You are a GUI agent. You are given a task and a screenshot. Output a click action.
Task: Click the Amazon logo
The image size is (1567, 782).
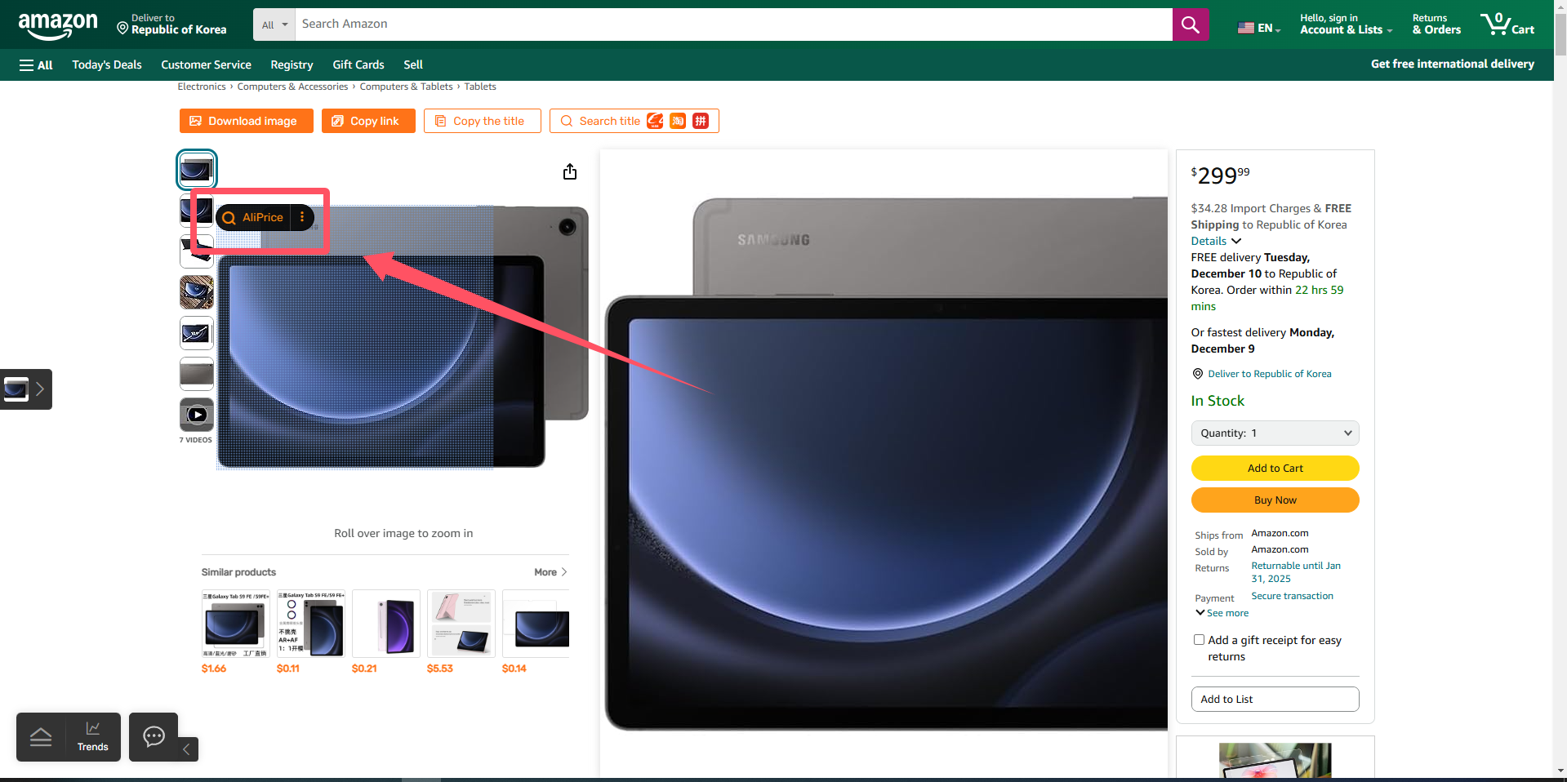[57, 25]
